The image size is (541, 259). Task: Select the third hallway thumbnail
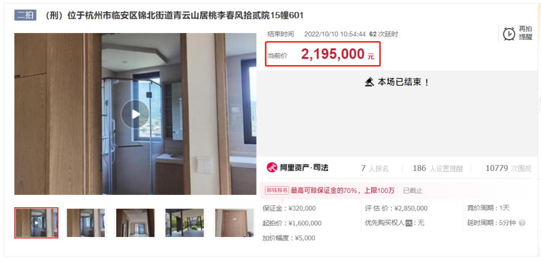[135, 223]
